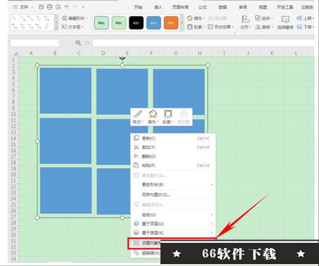319x266 pixels.
Task: Open the 页面布局 ribbon tab
Action: (180, 7)
